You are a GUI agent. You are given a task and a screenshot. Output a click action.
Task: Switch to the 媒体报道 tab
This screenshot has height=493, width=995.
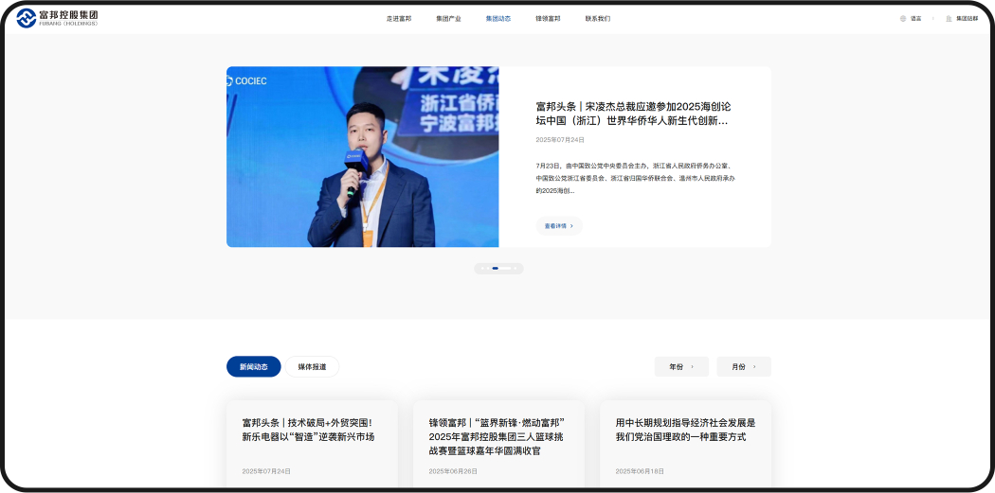pos(312,366)
